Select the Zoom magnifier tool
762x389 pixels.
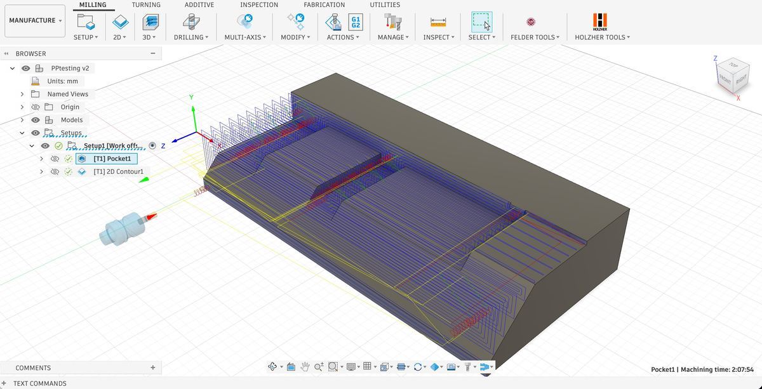(x=318, y=366)
